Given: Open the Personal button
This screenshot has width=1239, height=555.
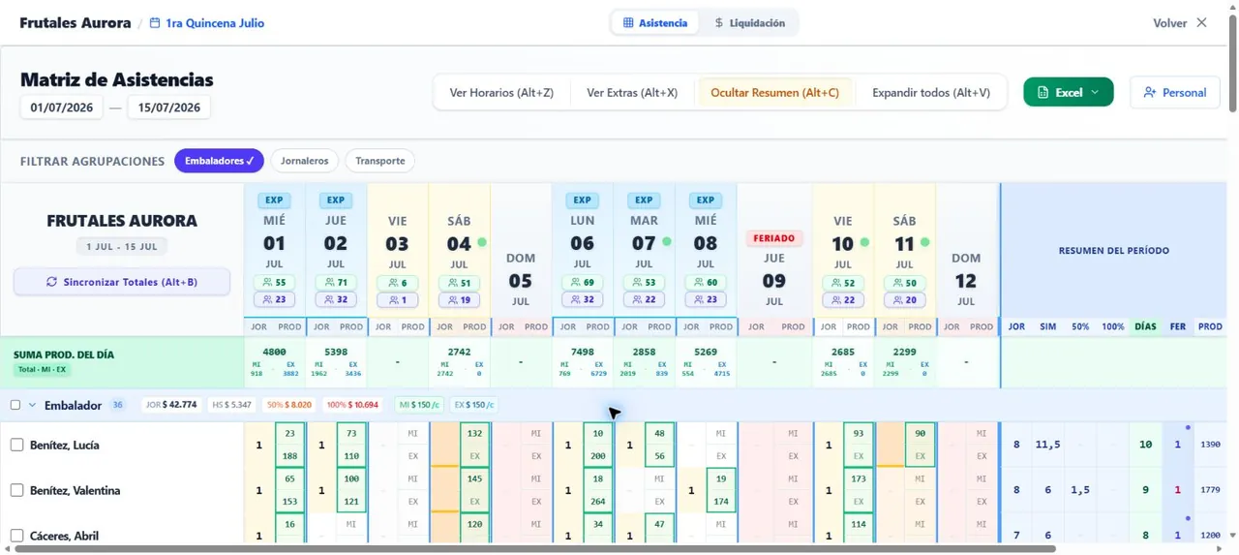Looking at the screenshot, I should (1175, 93).
